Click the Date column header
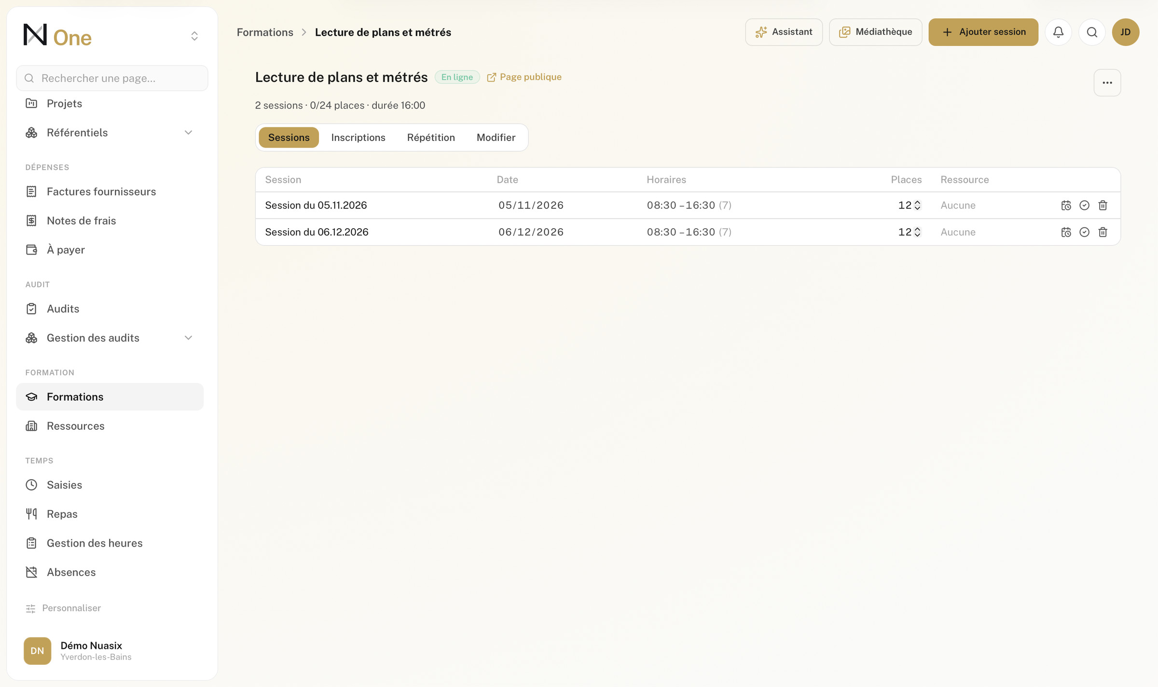 pyautogui.click(x=508, y=179)
